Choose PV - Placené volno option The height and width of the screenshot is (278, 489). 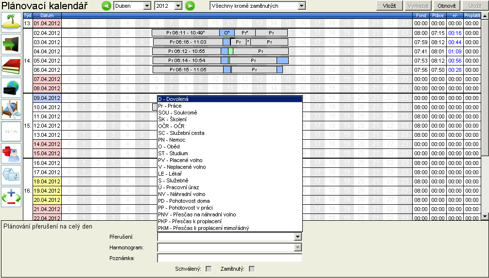point(230,160)
